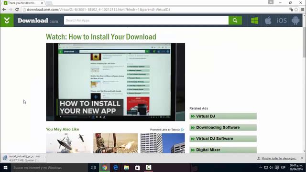Open File Explorer from taskbar
The image size is (306, 172).
126,168
